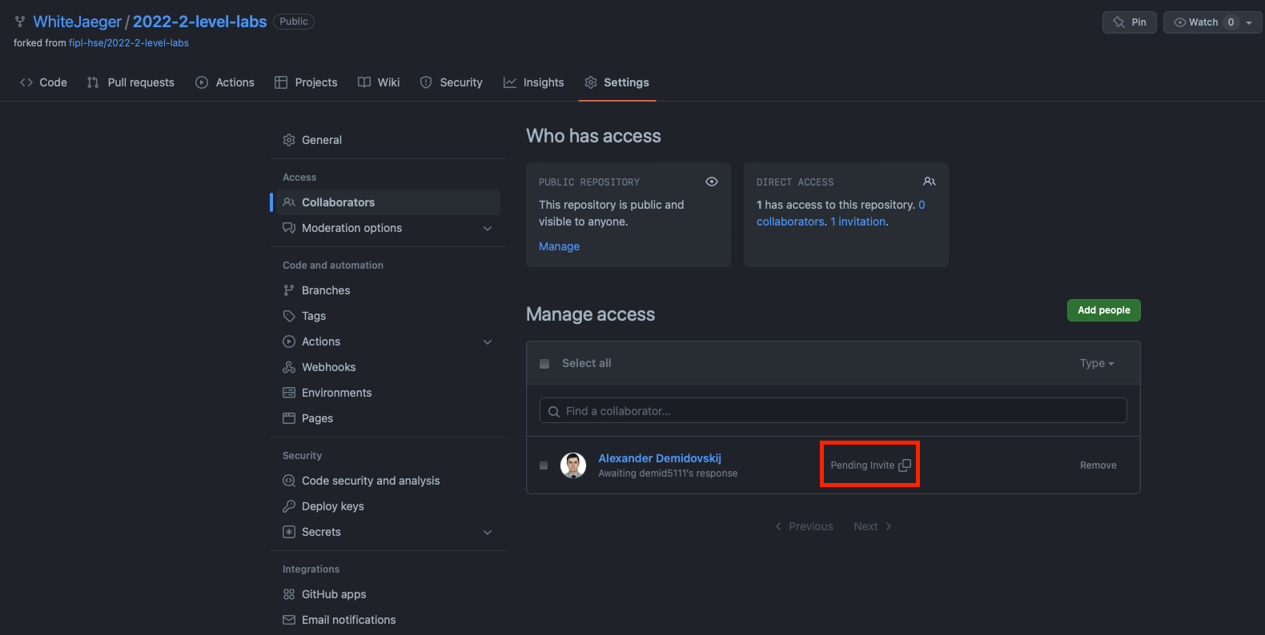Click the Deploy keys key icon

click(288, 506)
